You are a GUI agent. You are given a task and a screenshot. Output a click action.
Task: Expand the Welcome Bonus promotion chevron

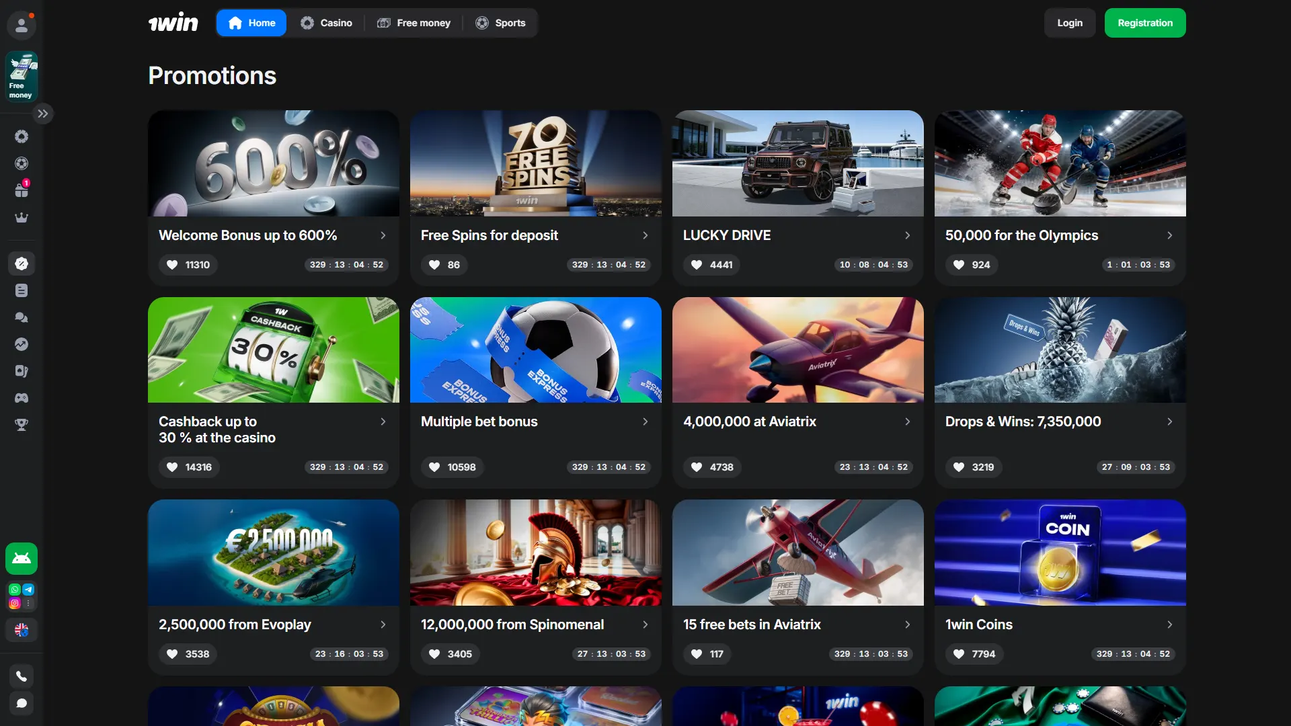pos(383,235)
